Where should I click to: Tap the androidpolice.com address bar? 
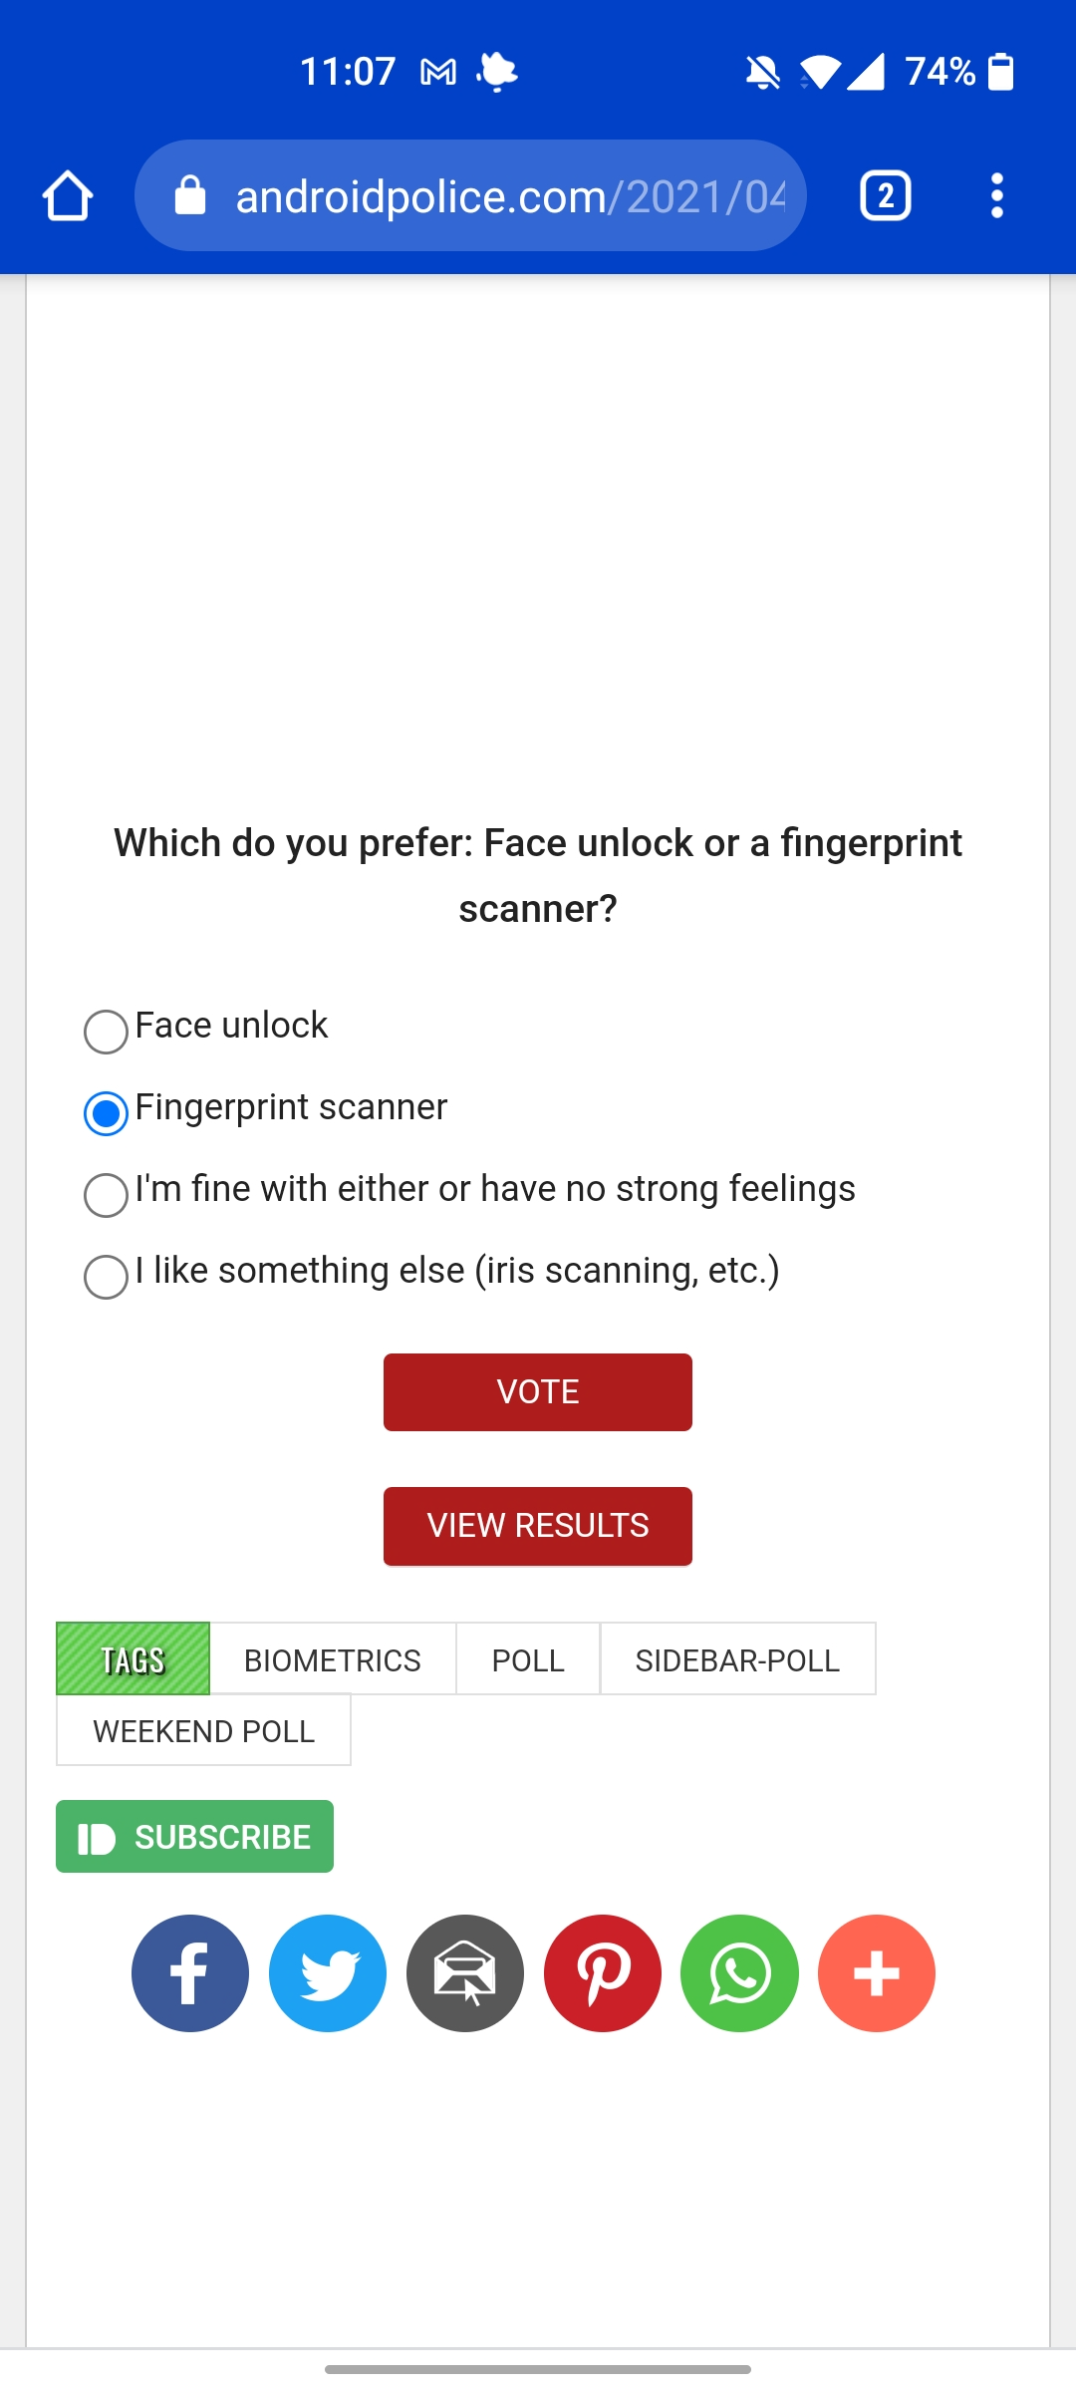pos(508,196)
